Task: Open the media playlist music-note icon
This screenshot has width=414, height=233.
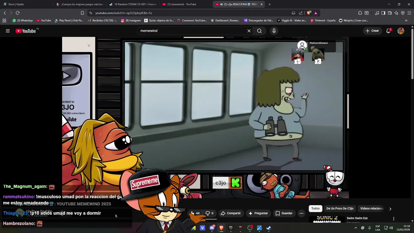Action: coord(377,13)
